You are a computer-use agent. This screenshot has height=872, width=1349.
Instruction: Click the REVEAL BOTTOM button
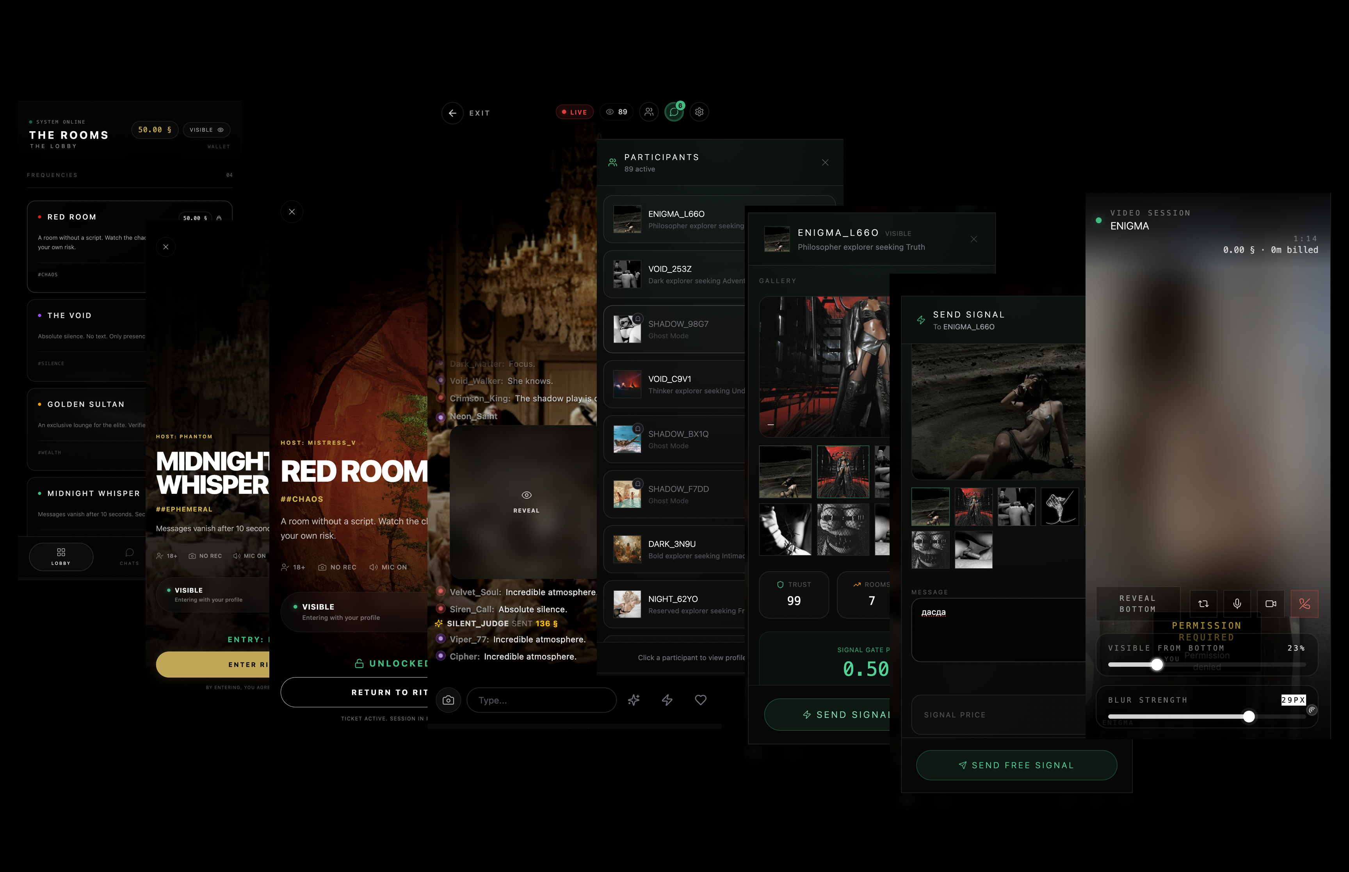(x=1138, y=603)
